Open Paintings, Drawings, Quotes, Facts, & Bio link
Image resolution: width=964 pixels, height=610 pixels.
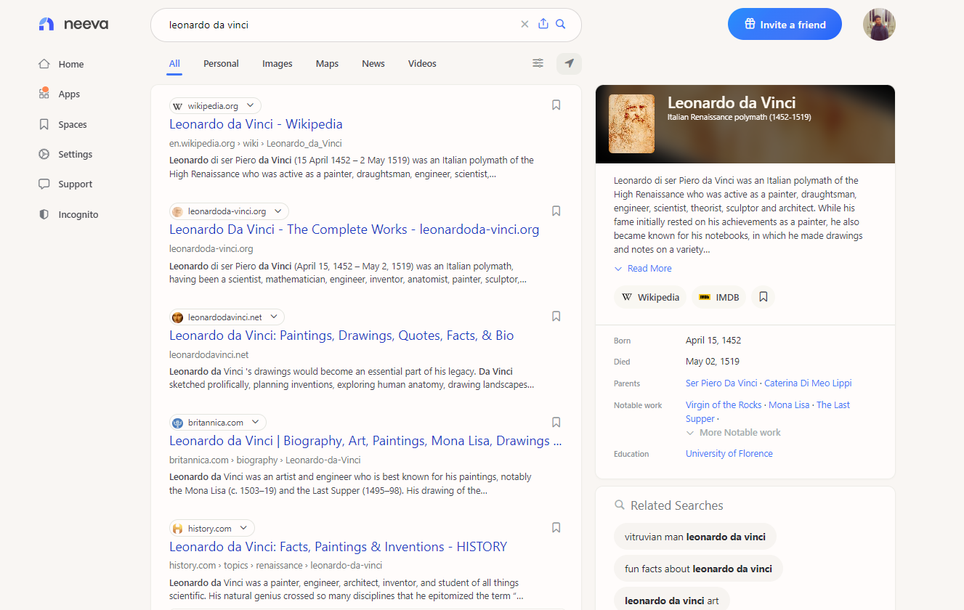(x=341, y=335)
